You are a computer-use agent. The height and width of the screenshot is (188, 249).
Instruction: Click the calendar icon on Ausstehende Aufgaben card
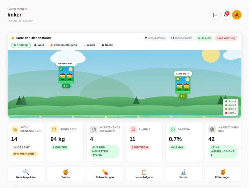(x=94, y=129)
